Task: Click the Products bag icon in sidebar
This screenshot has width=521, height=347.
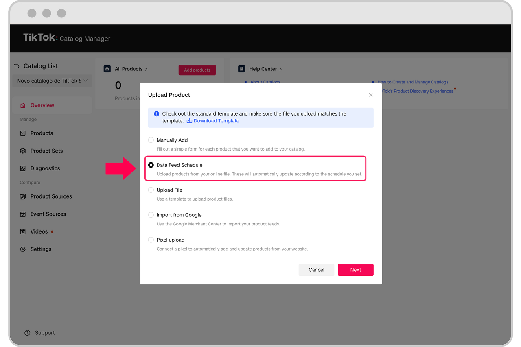Action: (23, 133)
